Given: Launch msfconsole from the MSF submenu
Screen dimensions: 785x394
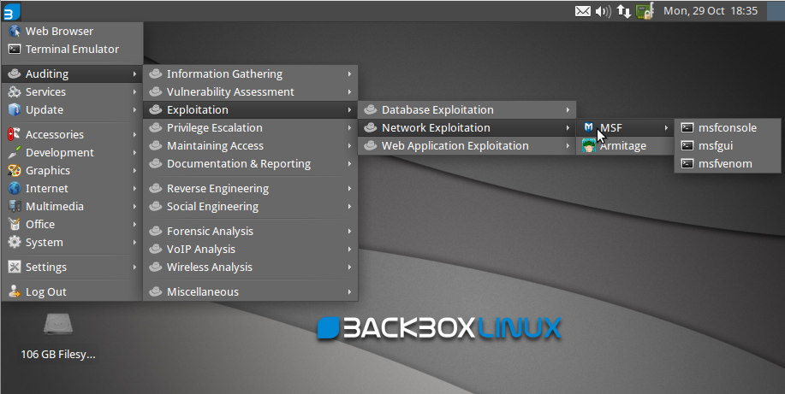Looking at the screenshot, I should click(x=728, y=128).
